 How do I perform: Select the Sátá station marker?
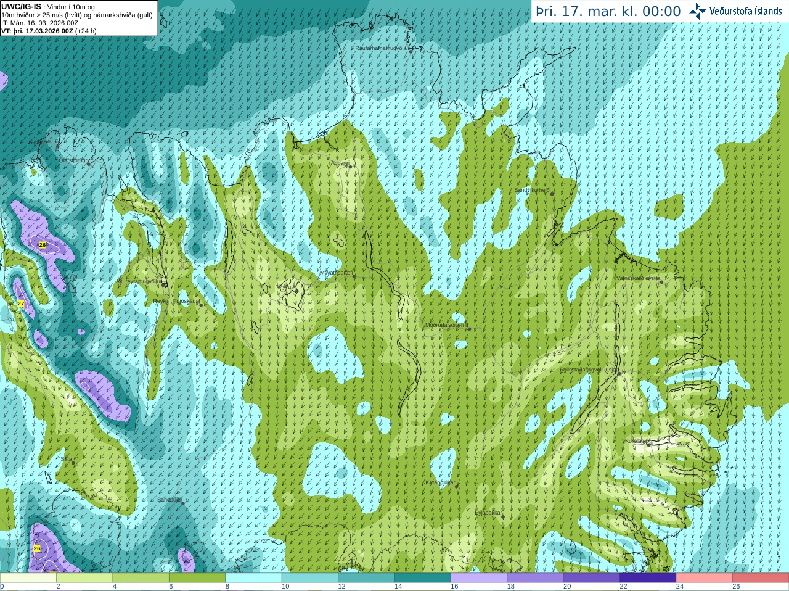(x=73, y=463)
